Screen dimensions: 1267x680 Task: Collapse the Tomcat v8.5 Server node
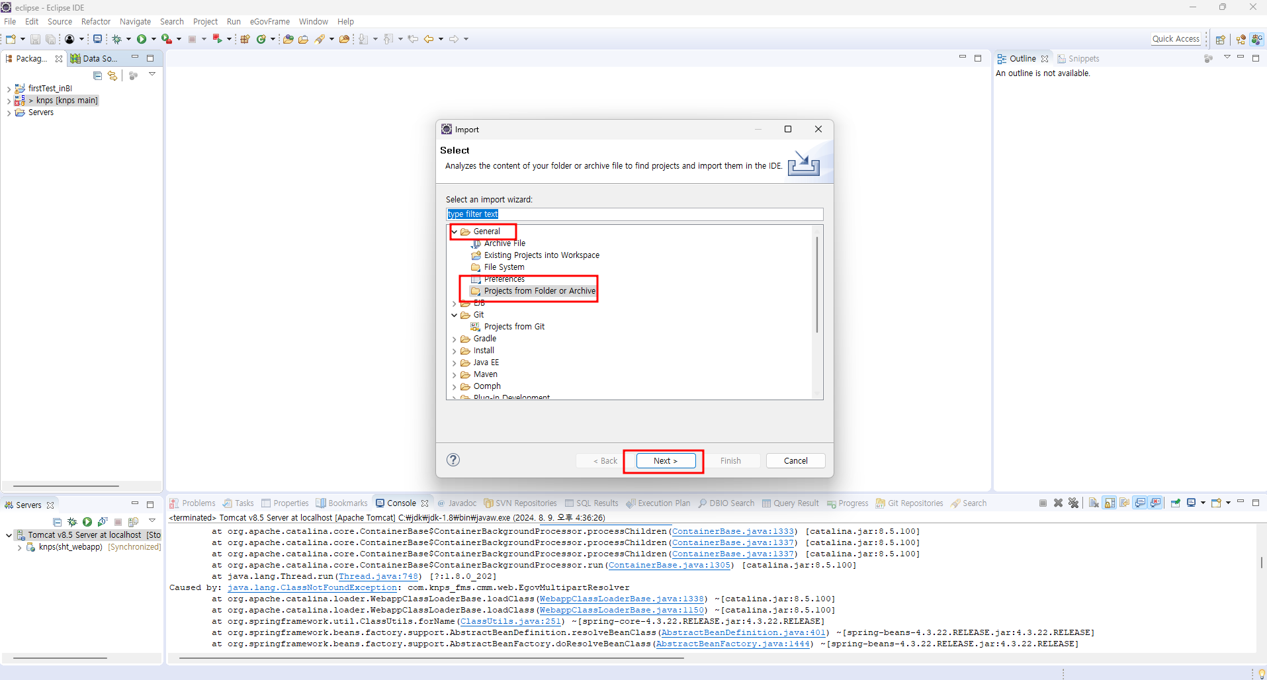[x=9, y=535]
